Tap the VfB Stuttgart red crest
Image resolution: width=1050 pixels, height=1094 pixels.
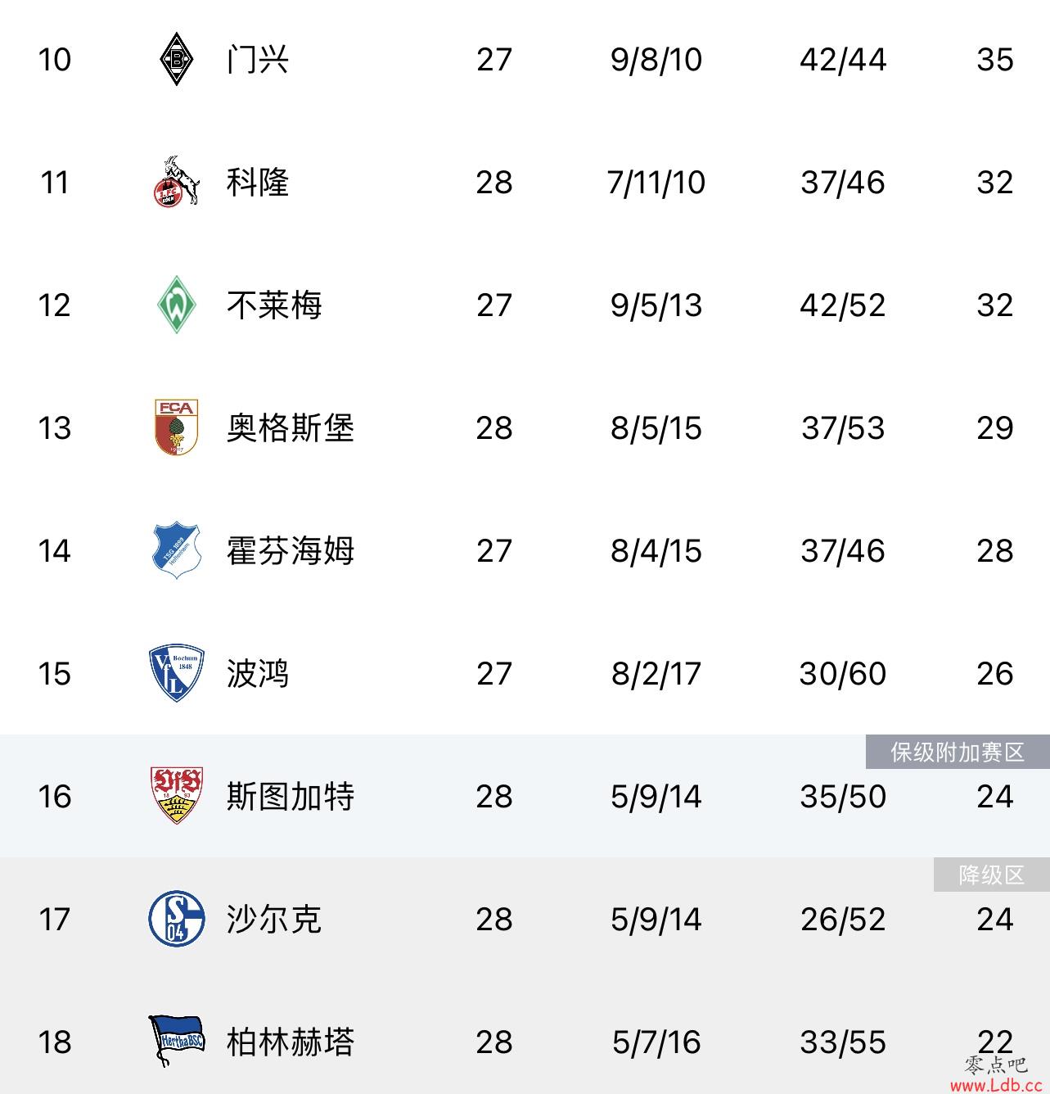(x=176, y=795)
